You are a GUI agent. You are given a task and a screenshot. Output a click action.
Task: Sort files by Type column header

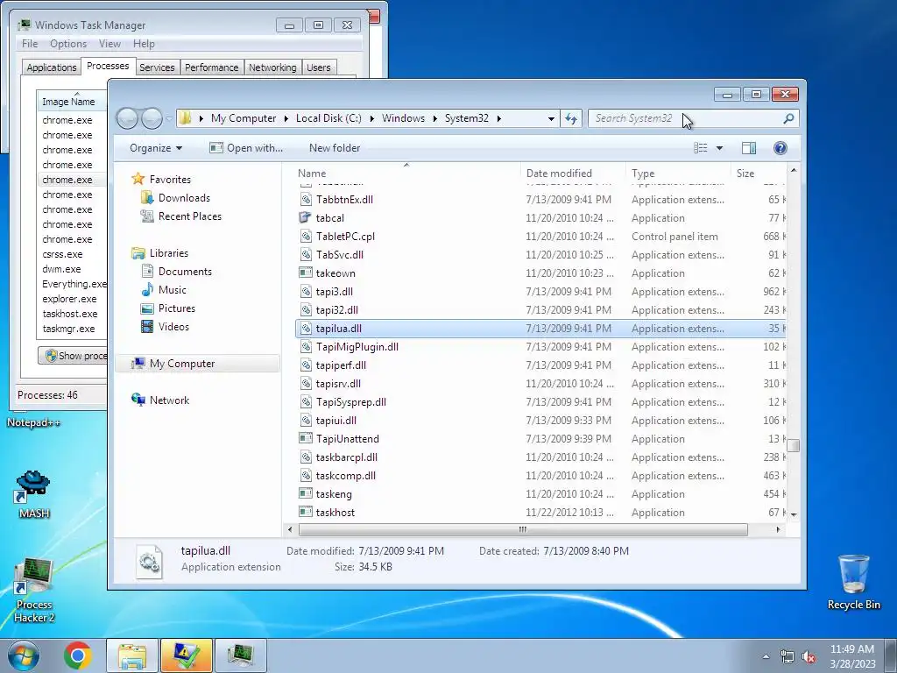coord(679,174)
